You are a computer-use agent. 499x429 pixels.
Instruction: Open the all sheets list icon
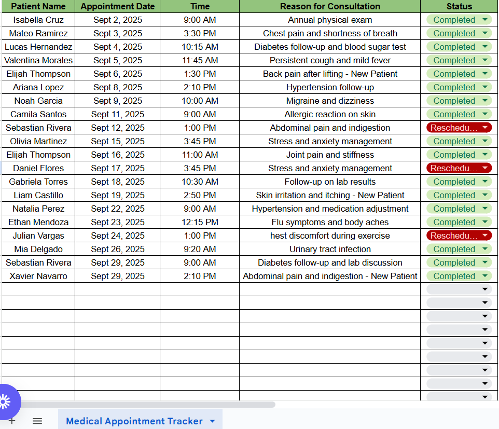(37, 421)
